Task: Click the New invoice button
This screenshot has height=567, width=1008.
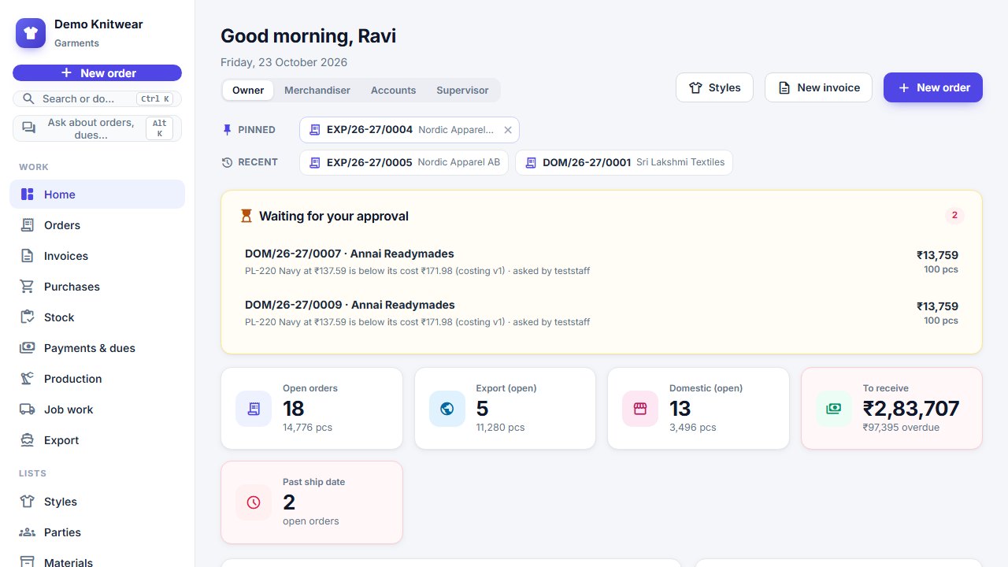Action: point(818,87)
